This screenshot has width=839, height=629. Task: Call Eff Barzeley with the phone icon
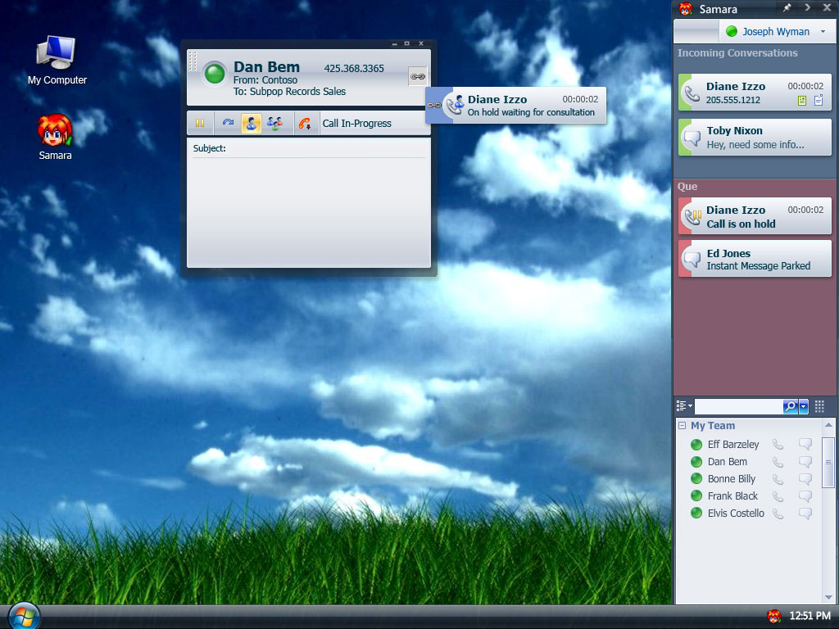pos(778,445)
